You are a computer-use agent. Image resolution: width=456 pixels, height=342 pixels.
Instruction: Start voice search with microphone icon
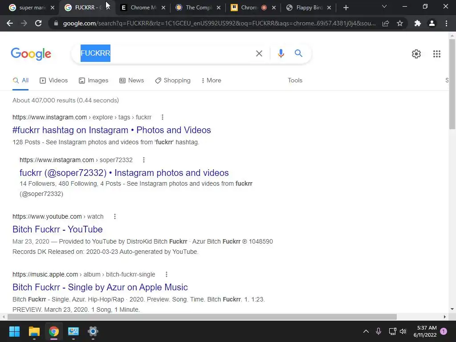coord(281,53)
